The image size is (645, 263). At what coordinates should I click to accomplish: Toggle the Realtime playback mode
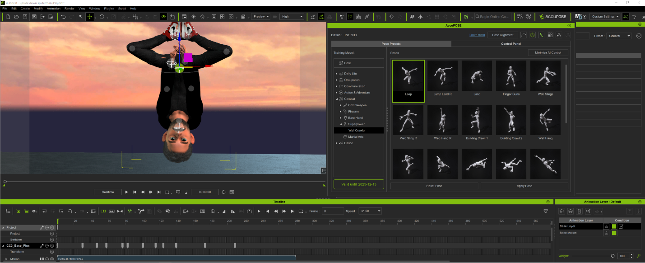(108, 192)
